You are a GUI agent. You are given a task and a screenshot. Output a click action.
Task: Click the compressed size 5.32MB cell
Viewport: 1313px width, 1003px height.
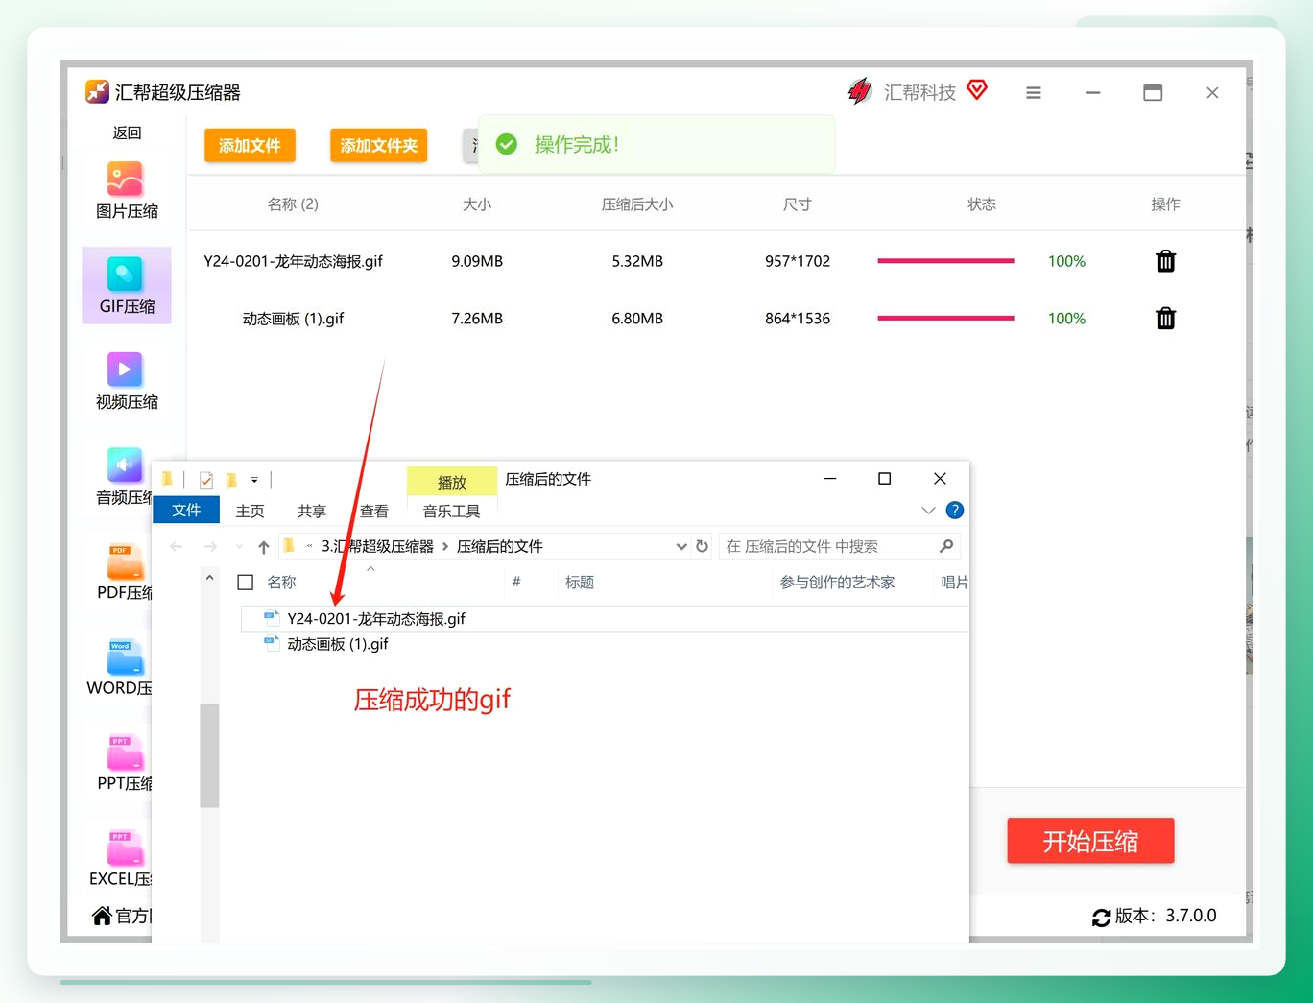[x=637, y=261]
